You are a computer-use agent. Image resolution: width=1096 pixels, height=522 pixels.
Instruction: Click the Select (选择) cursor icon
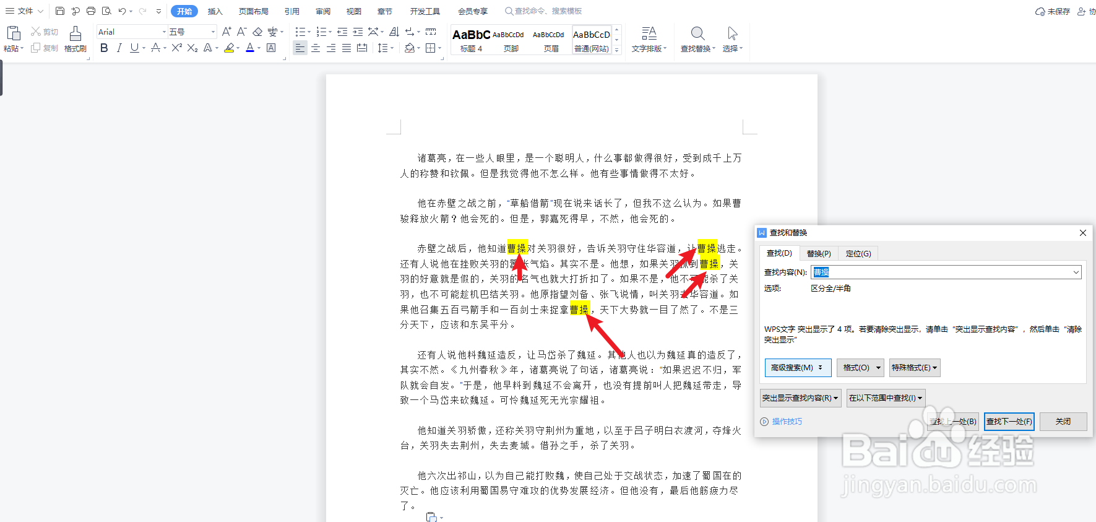(732, 33)
